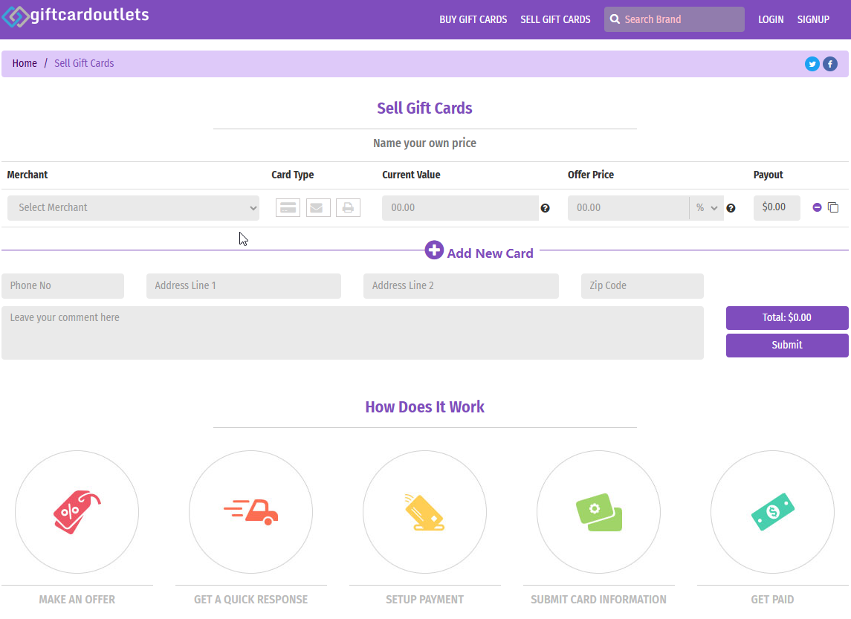Select the printable card type icon
851x619 pixels.
point(348,208)
